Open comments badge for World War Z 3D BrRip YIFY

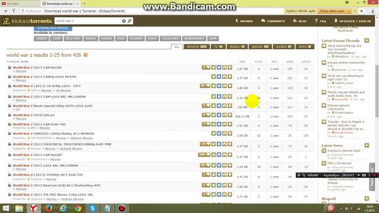205,86
